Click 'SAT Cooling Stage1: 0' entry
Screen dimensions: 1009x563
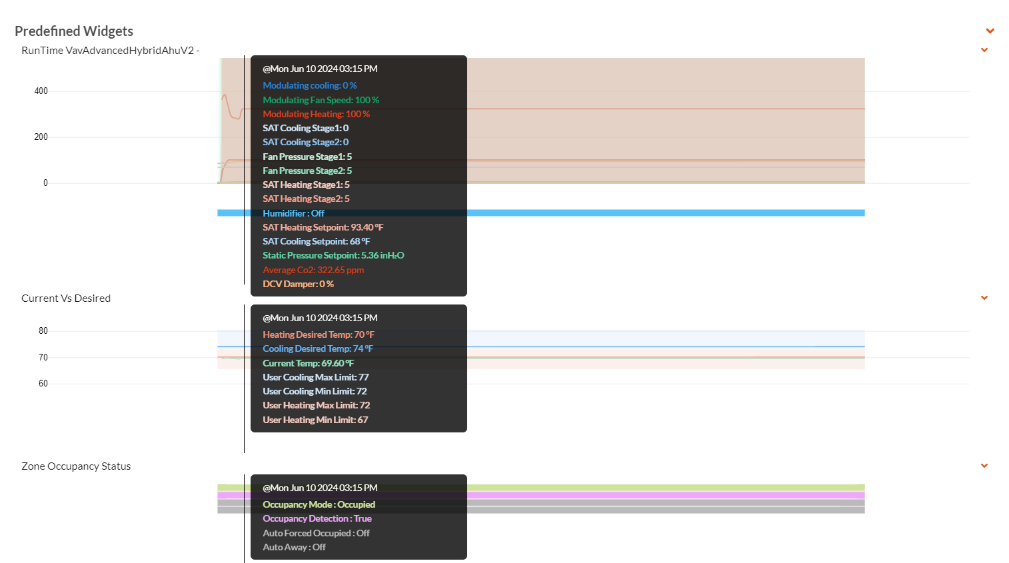(x=305, y=128)
